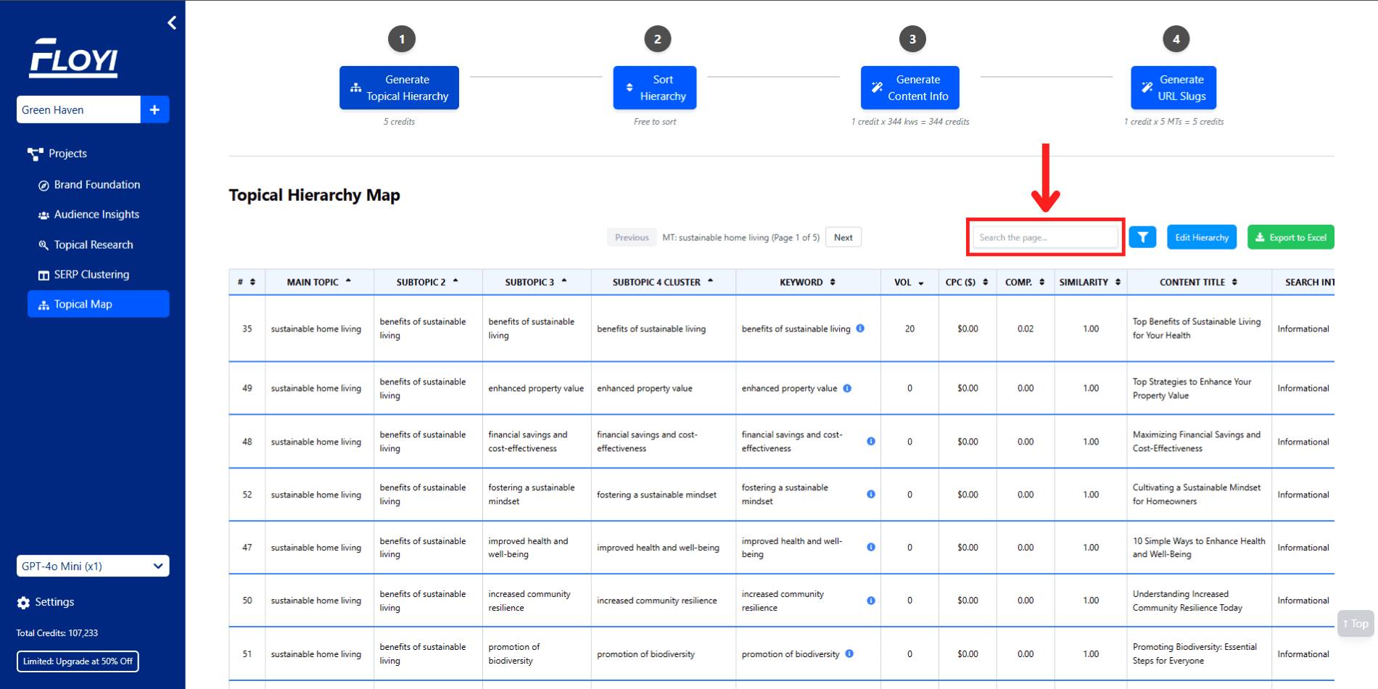Collapse the sidebar with the chevron arrow
Viewport: 1378px width, 689px height.
(172, 22)
